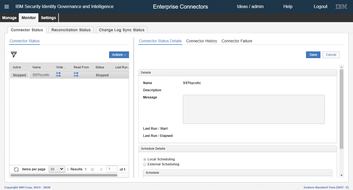This screenshot has height=190, width=353.
Task: Click the horizontal scrollbar under the connector table
Action: point(64,175)
